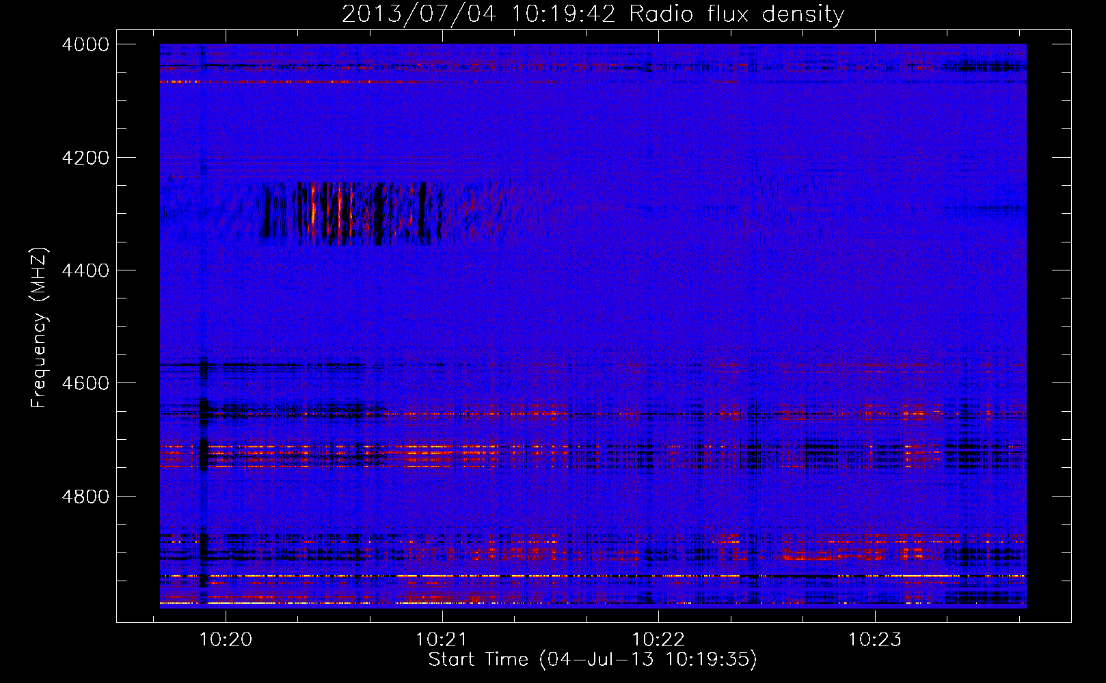Click the '10:20' time axis label
Screen dimensions: 1106x683
[x=226, y=639]
